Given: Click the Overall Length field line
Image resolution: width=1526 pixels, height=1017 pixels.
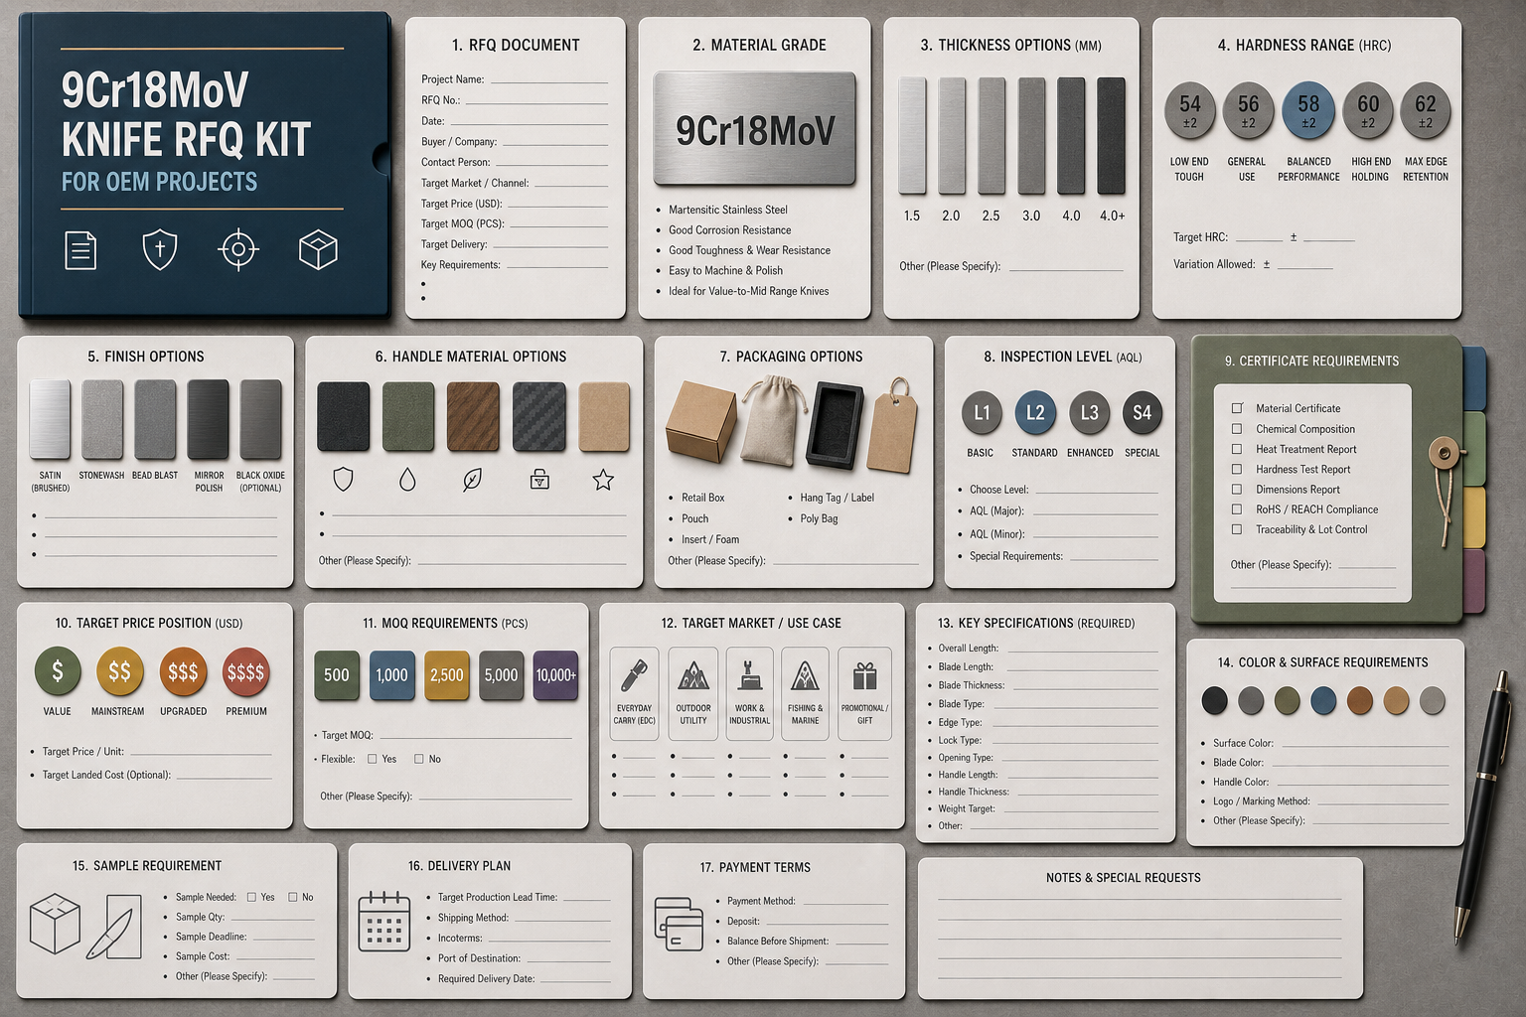Looking at the screenshot, I should click(x=1081, y=651).
